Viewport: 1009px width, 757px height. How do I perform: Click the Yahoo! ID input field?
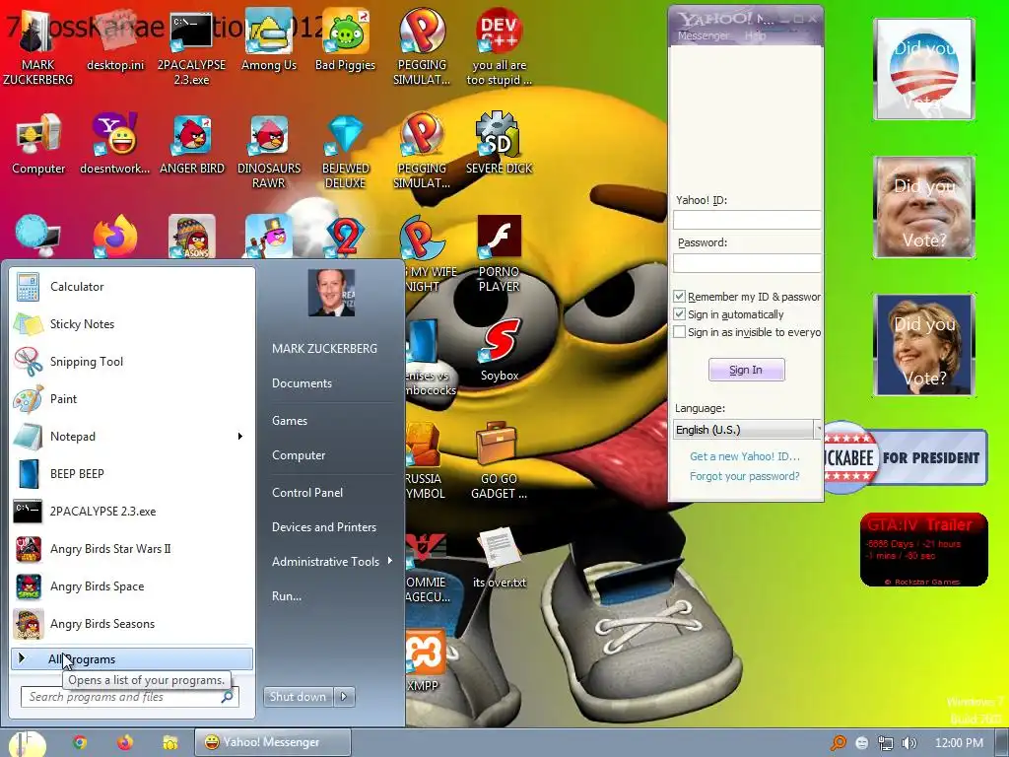pos(747,220)
